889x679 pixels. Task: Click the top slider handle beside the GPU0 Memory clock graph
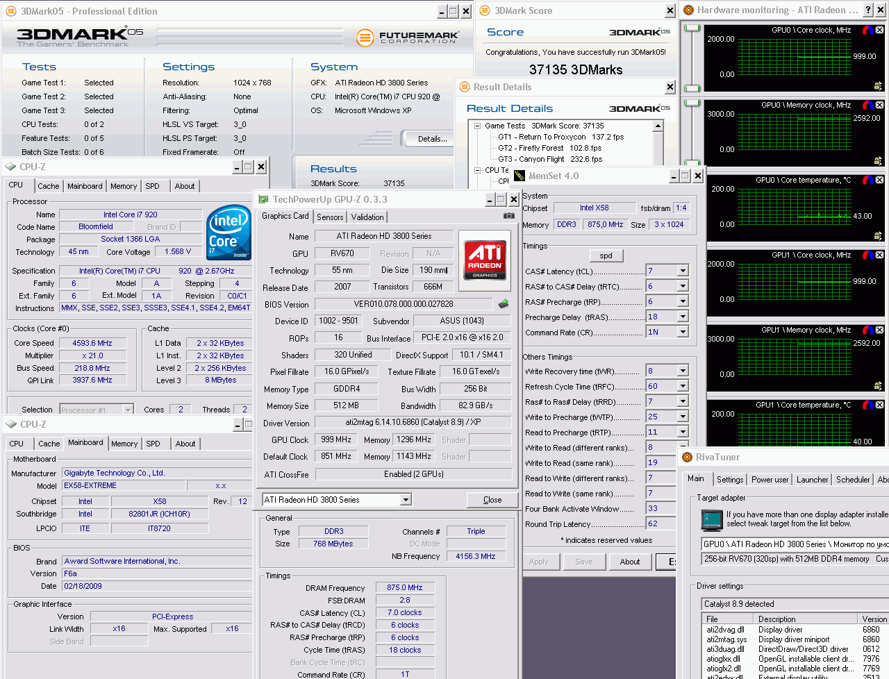tap(692, 103)
